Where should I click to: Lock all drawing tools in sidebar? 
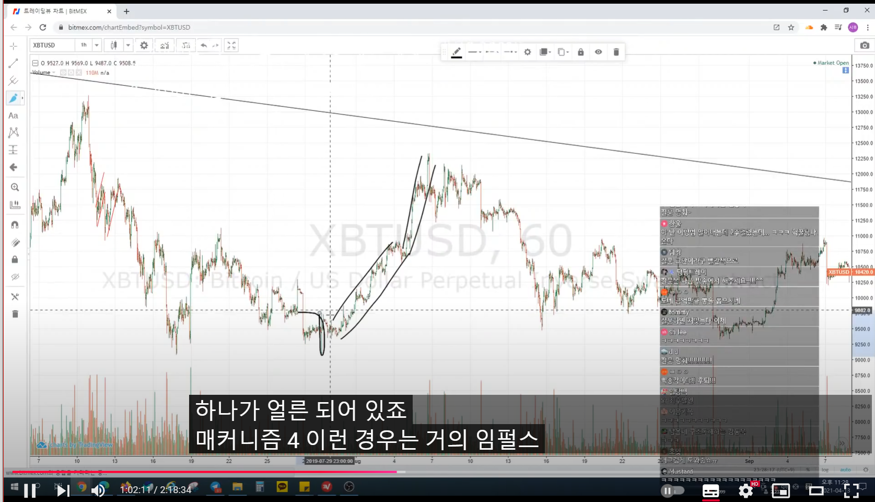tap(15, 259)
